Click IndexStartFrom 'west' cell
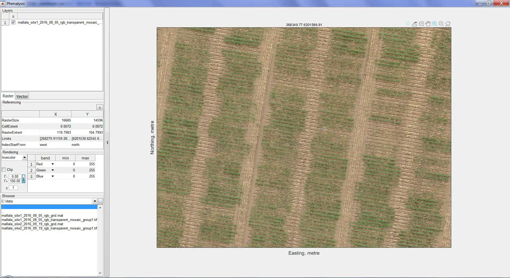The height and width of the screenshot is (278, 510). pos(55,145)
